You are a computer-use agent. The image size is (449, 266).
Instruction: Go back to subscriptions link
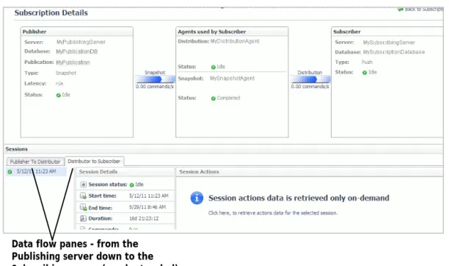421,9
